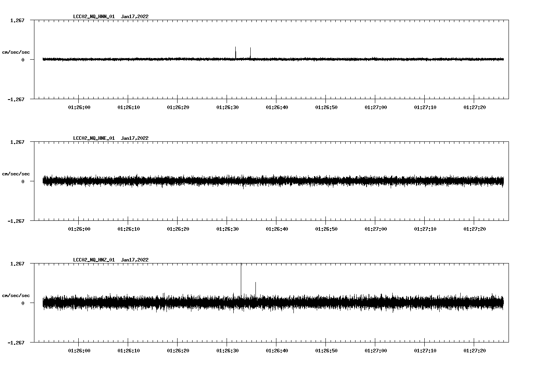Click the cm/sec/sec unit label on HNE plot
This screenshot has height=365, width=537.
16,174
